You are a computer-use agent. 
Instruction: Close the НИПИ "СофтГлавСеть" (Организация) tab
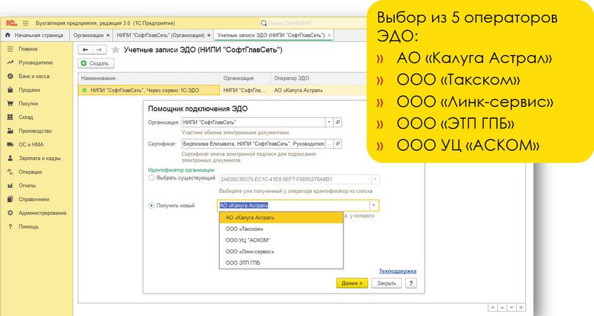(209, 35)
